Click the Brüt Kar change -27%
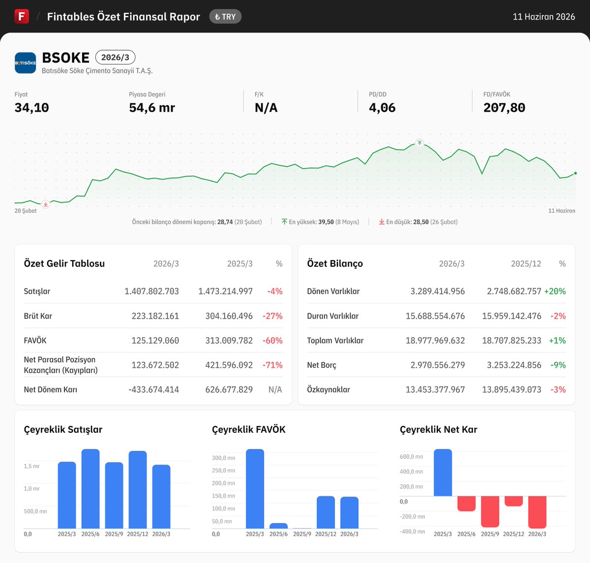Image resolution: width=590 pixels, height=563 pixels. 272,316
